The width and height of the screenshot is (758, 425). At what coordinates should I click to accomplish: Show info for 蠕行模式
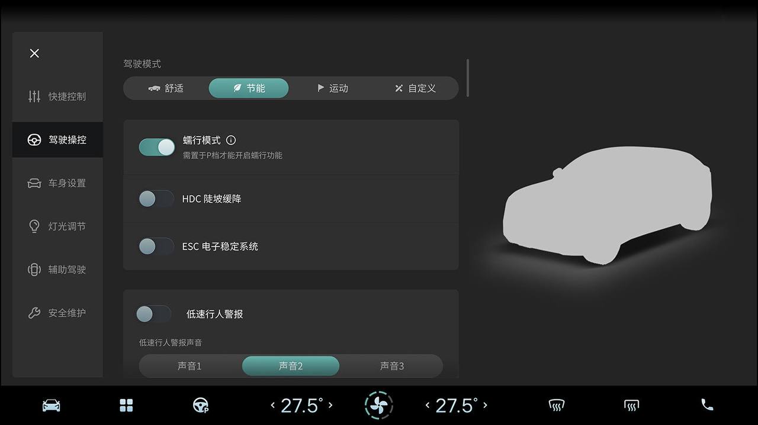coord(231,140)
